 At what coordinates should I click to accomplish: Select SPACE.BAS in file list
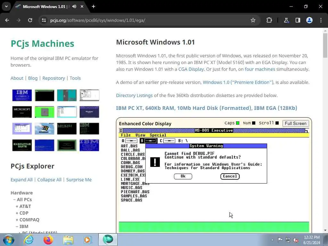132,200
